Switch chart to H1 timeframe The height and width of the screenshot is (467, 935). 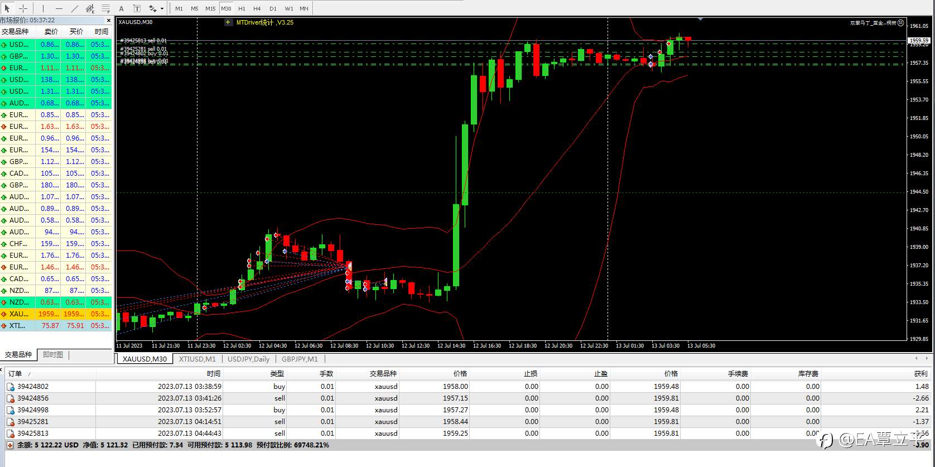tap(242, 8)
